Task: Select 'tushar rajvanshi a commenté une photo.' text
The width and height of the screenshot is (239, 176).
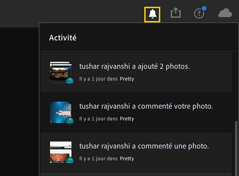Action: coord(144,146)
